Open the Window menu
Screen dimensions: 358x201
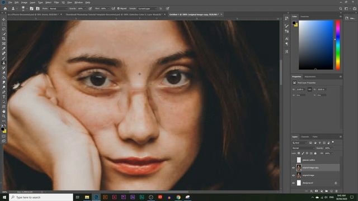coord(79,2)
